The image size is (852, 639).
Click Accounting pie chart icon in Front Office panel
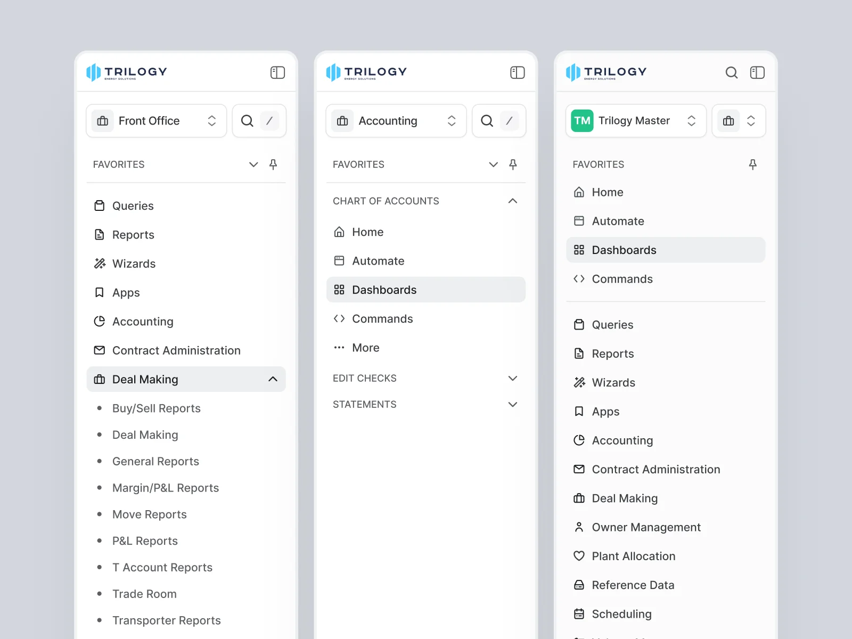click(x=100, y=321)
